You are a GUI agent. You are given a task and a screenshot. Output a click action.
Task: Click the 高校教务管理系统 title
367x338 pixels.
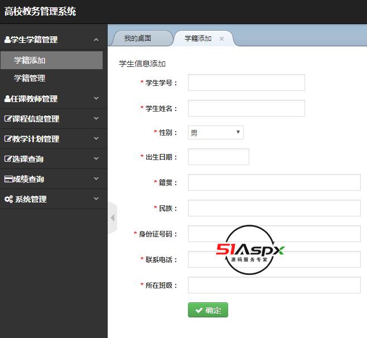(40, 12)
